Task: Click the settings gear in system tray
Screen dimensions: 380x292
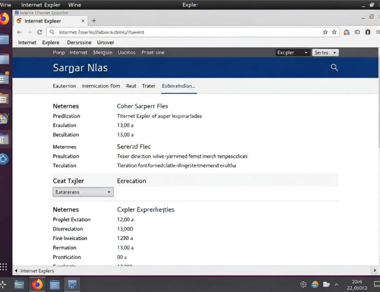Action: (303, 284)
